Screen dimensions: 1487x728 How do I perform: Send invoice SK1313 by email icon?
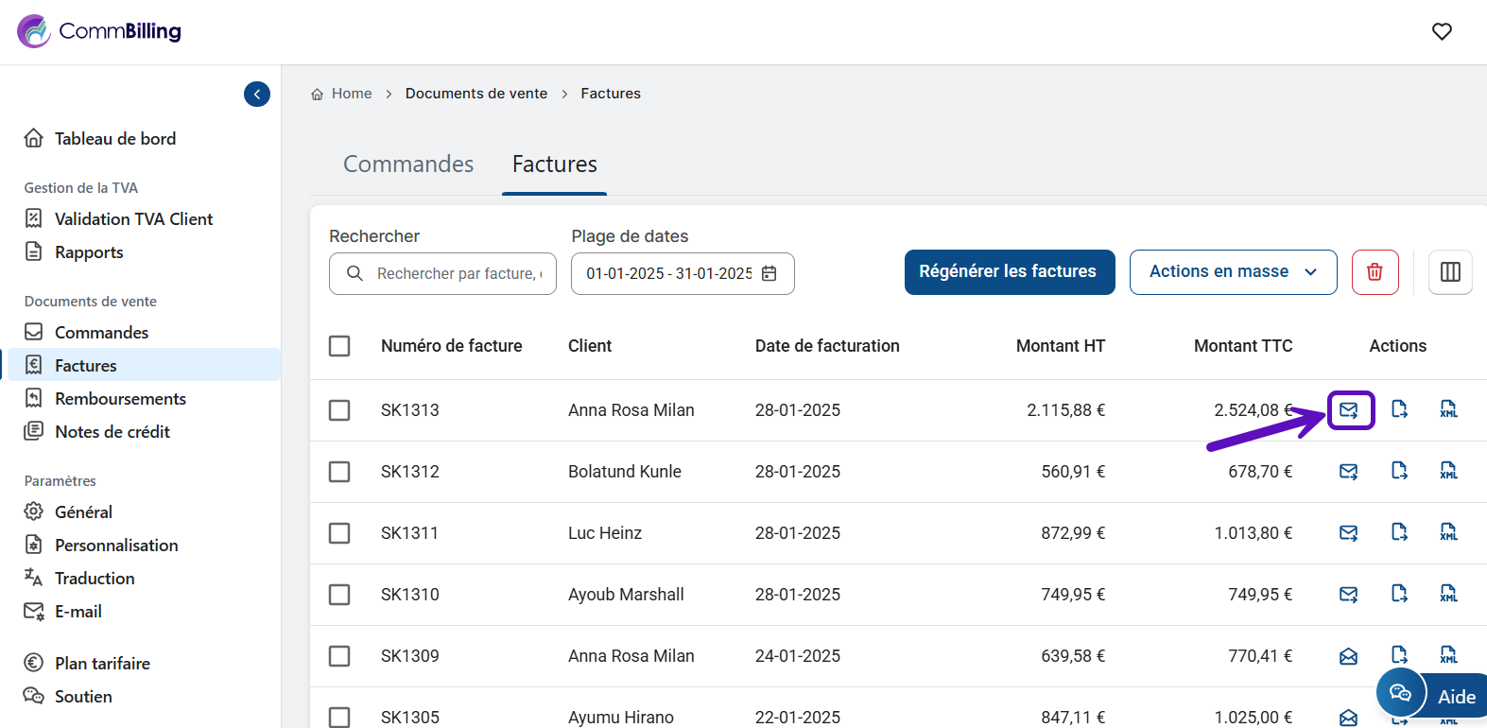click(1349, 410)
